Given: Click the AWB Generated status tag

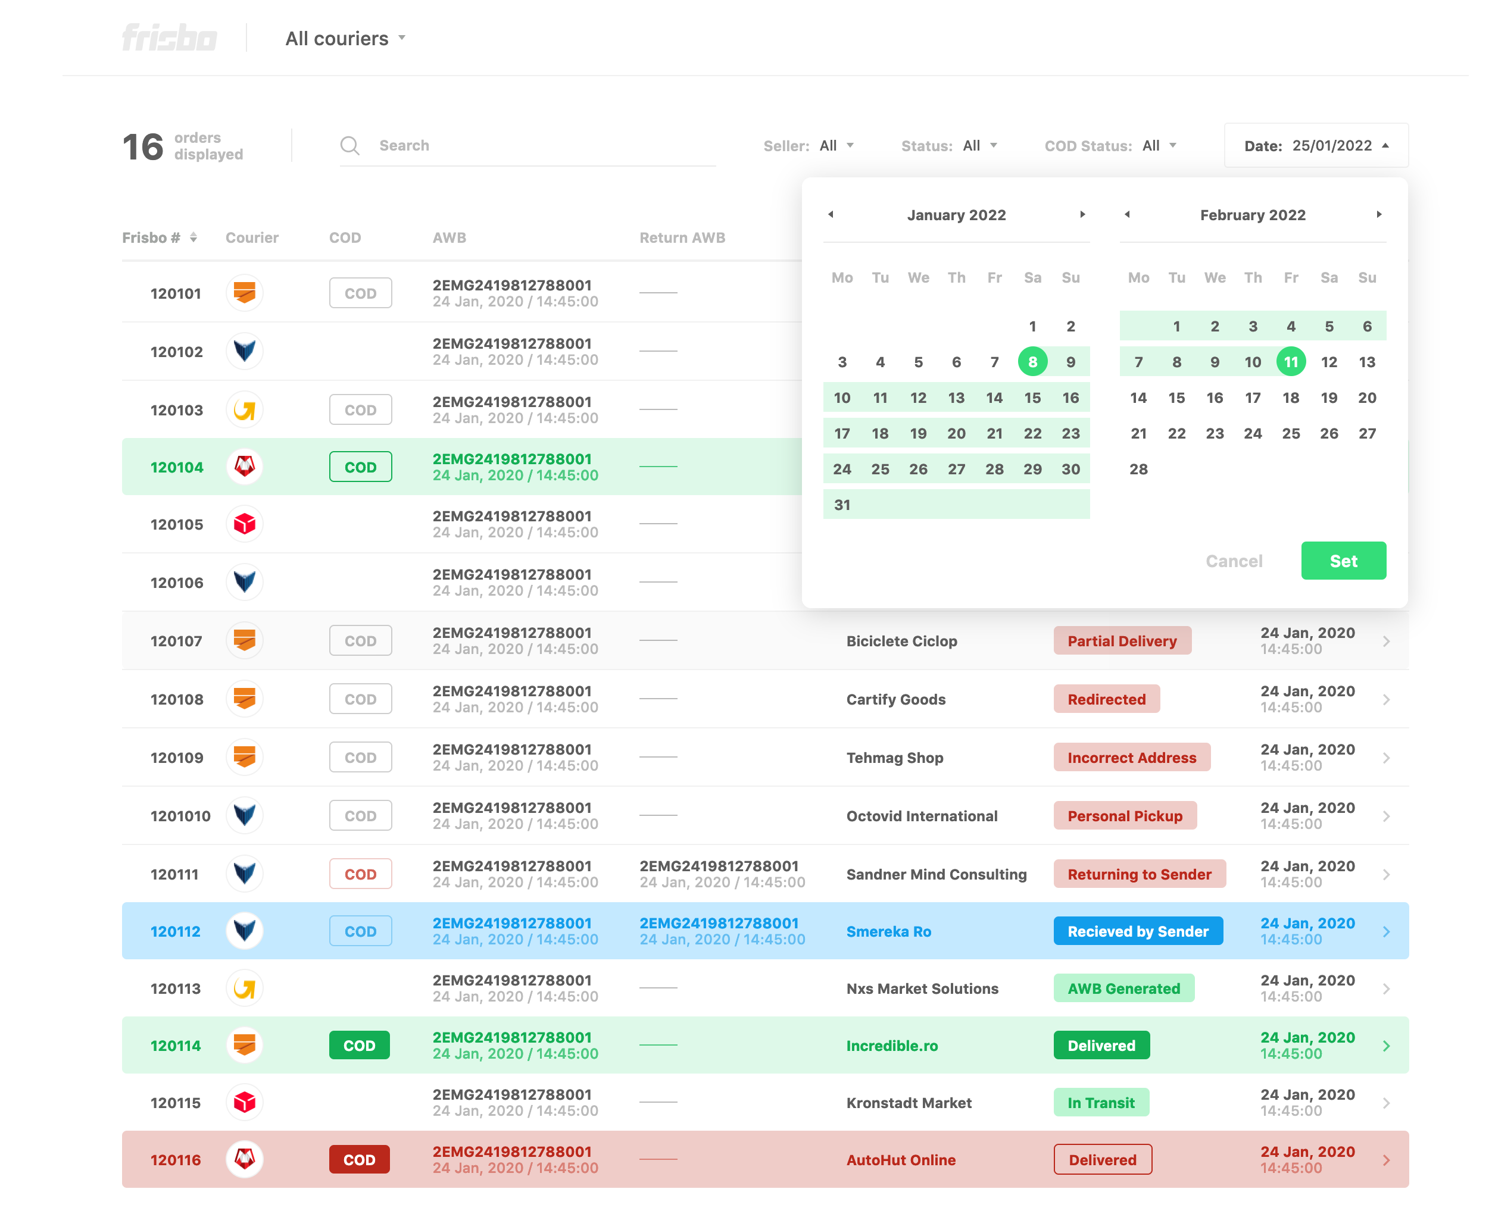Looking at the screenshot, I should click(1123, 989).
